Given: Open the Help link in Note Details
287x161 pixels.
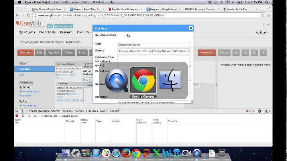Looking at the screenshot, I should coord(112,35).
